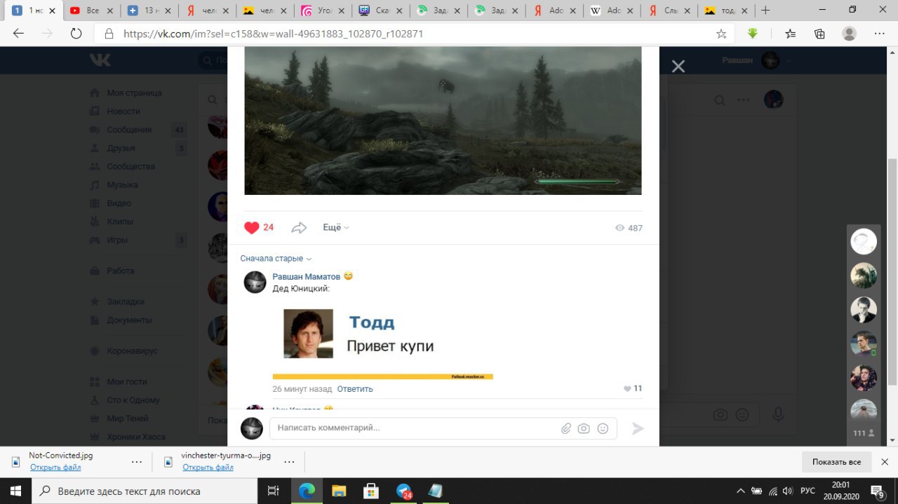Screen dimensions: 898x504
Task: Click the messenger search magnifier icon
Action: point(720,100)
